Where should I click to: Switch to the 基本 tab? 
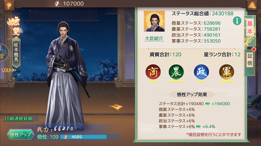249,28
